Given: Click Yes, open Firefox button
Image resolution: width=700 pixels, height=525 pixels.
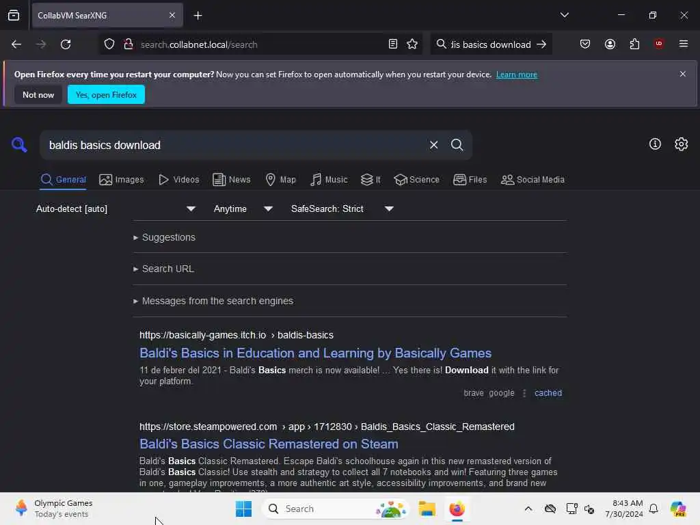Looking at the screenshot, I should (x=106, y=94).
